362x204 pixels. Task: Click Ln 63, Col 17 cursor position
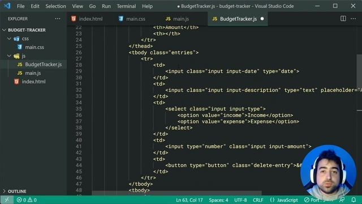189,200
